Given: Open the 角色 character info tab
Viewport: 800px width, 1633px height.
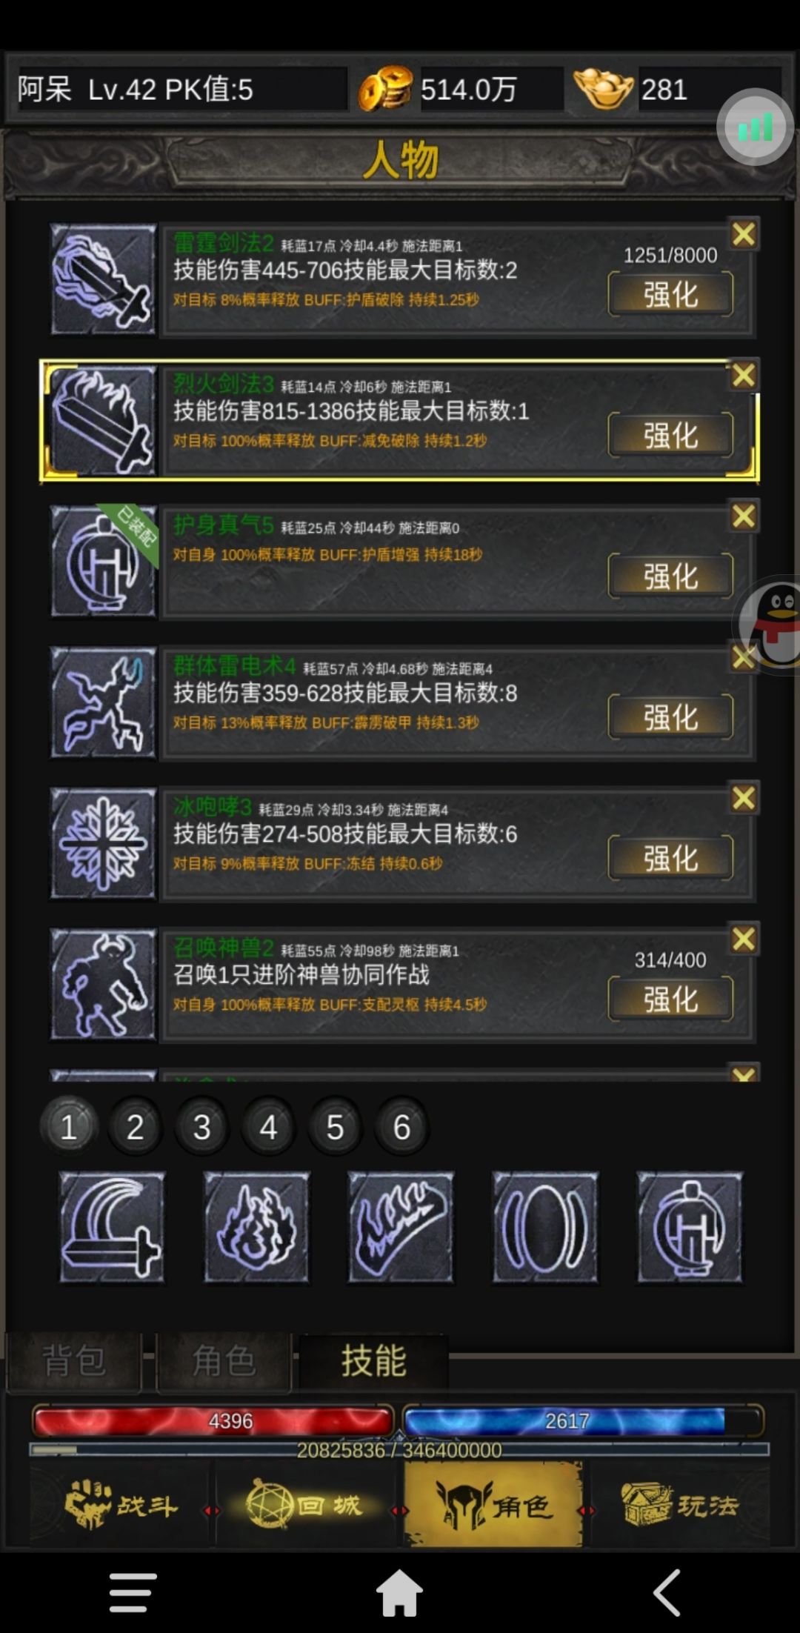Looking at the screenshot, I should [x=224, y=1362].
